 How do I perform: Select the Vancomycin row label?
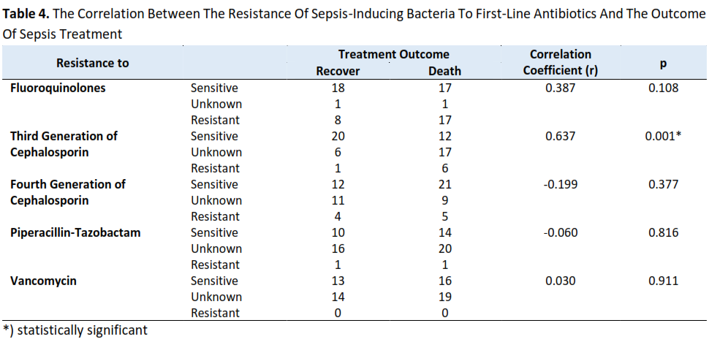(x=44, y=281)
